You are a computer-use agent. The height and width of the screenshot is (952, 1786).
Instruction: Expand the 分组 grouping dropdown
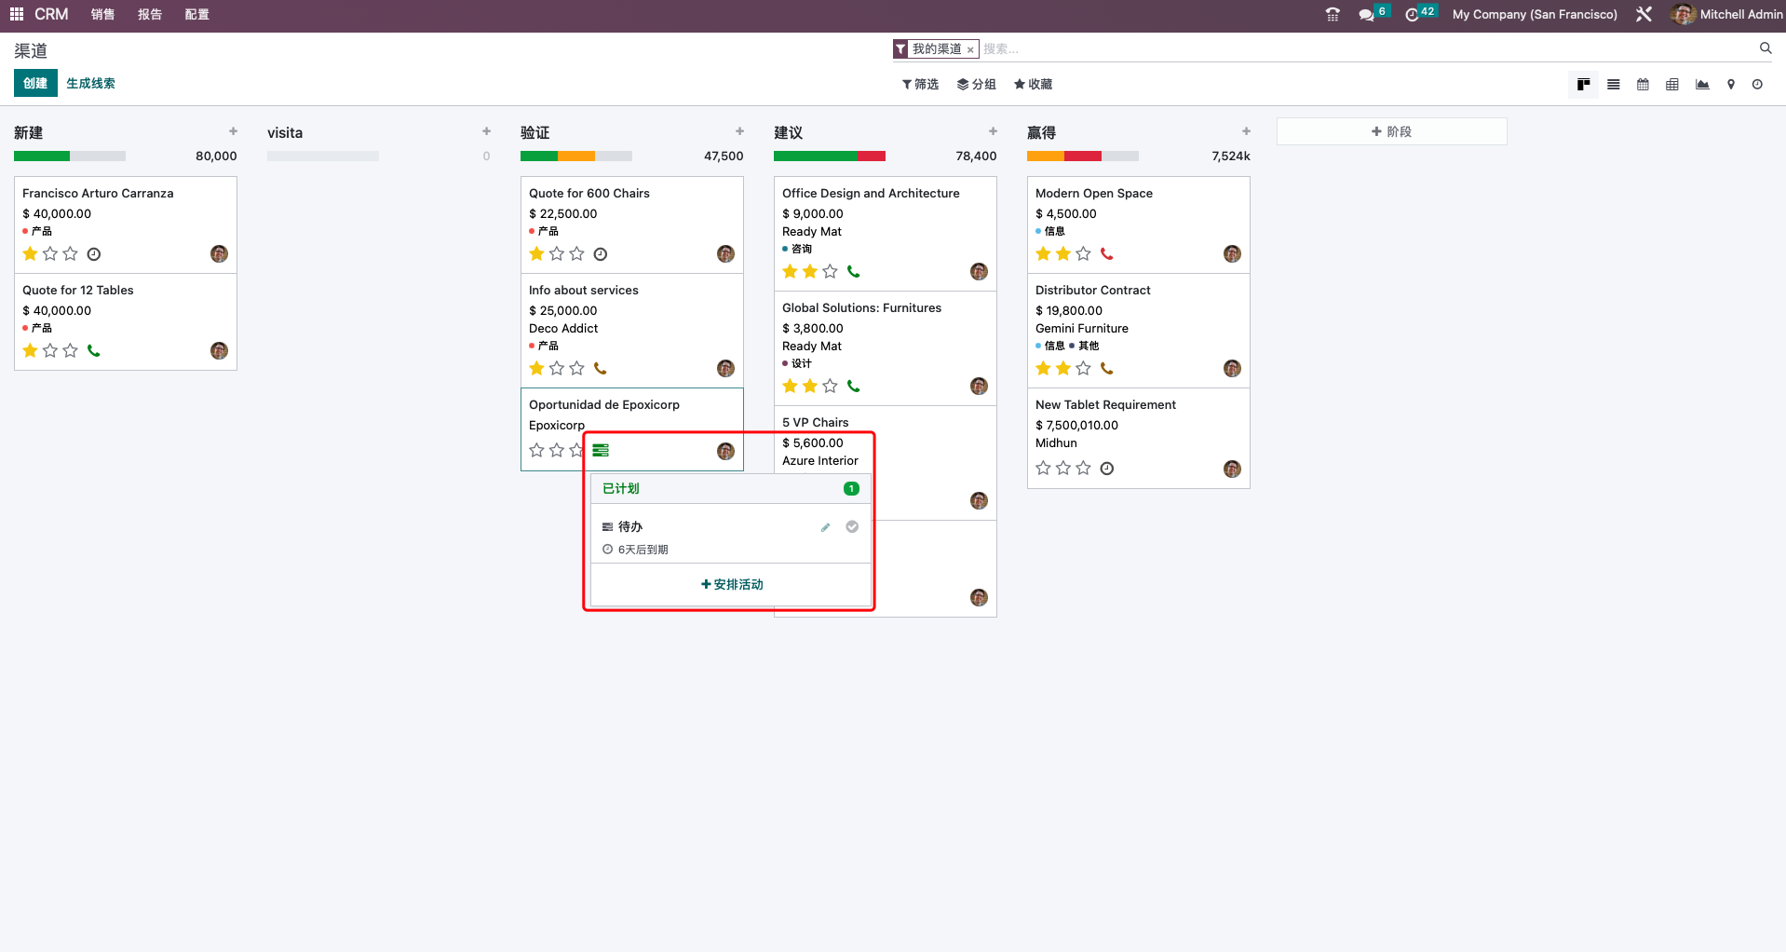[976, 84]
